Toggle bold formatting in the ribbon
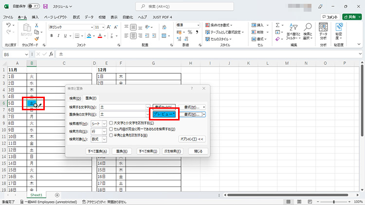This screenshot has height=205, width=365. click(x=51, y=35)
